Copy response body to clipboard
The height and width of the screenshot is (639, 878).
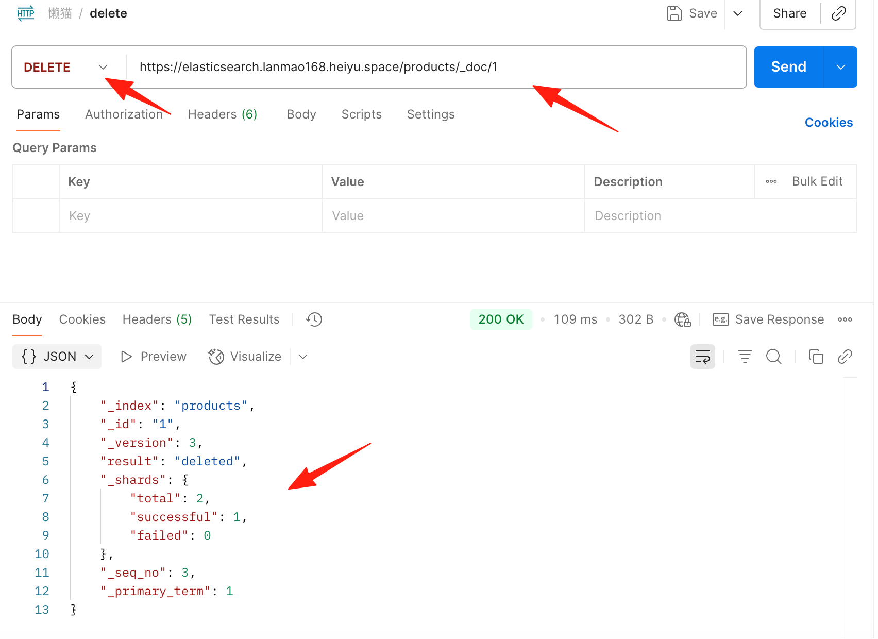[816, 357]
